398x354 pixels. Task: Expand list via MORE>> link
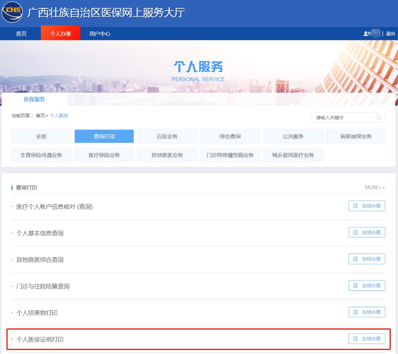[x=374, y=188]
